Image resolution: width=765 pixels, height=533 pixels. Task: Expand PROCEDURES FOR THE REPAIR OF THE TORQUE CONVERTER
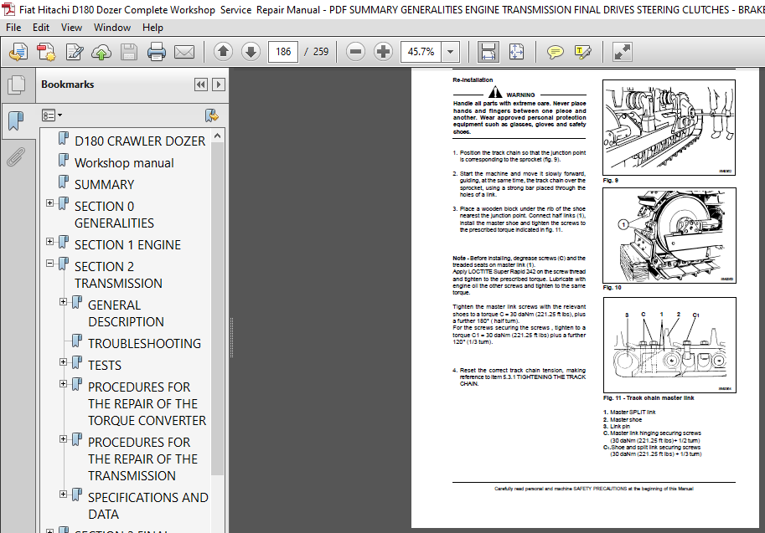(63, 383)
